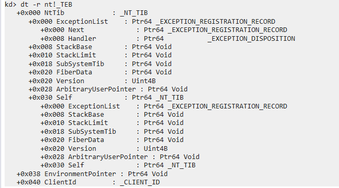Click the first Self field's Ptr64 _NT_TIB type

(x=158, y=98)
